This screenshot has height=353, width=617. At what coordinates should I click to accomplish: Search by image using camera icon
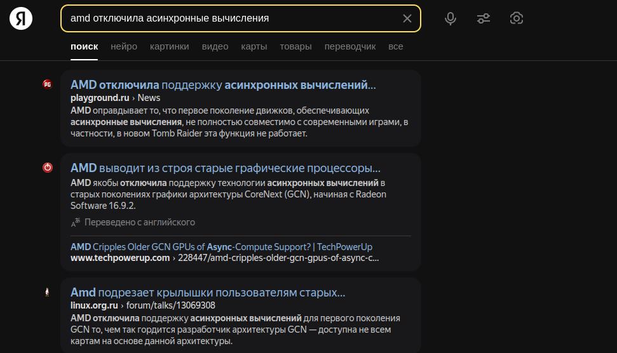coord(517,18)
